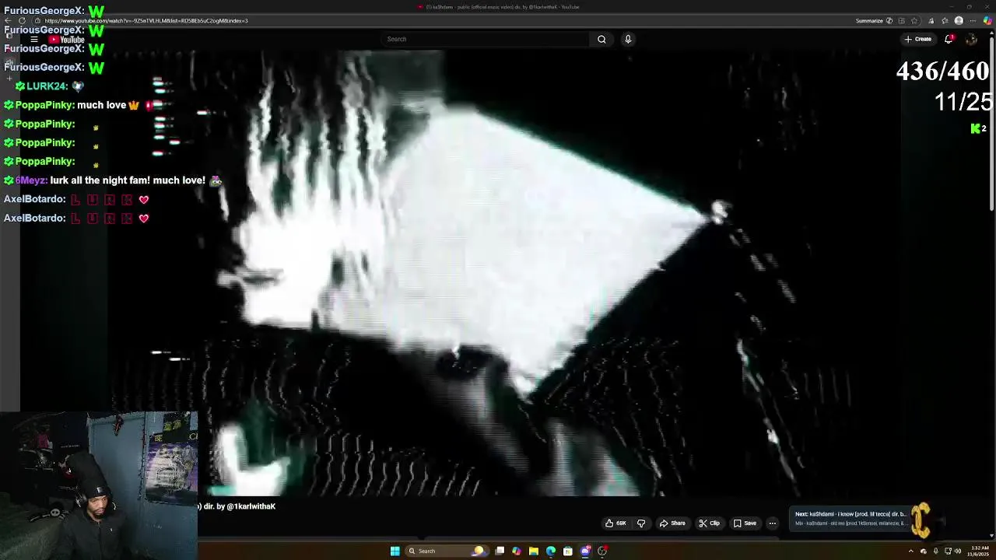This screenshot has width=996, height=560.
Task: Open more actions ellipsis under the video
Action: [772, 523]
